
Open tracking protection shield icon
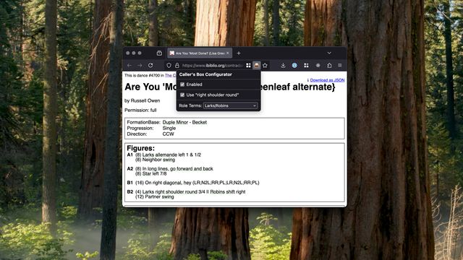(169, 66)
